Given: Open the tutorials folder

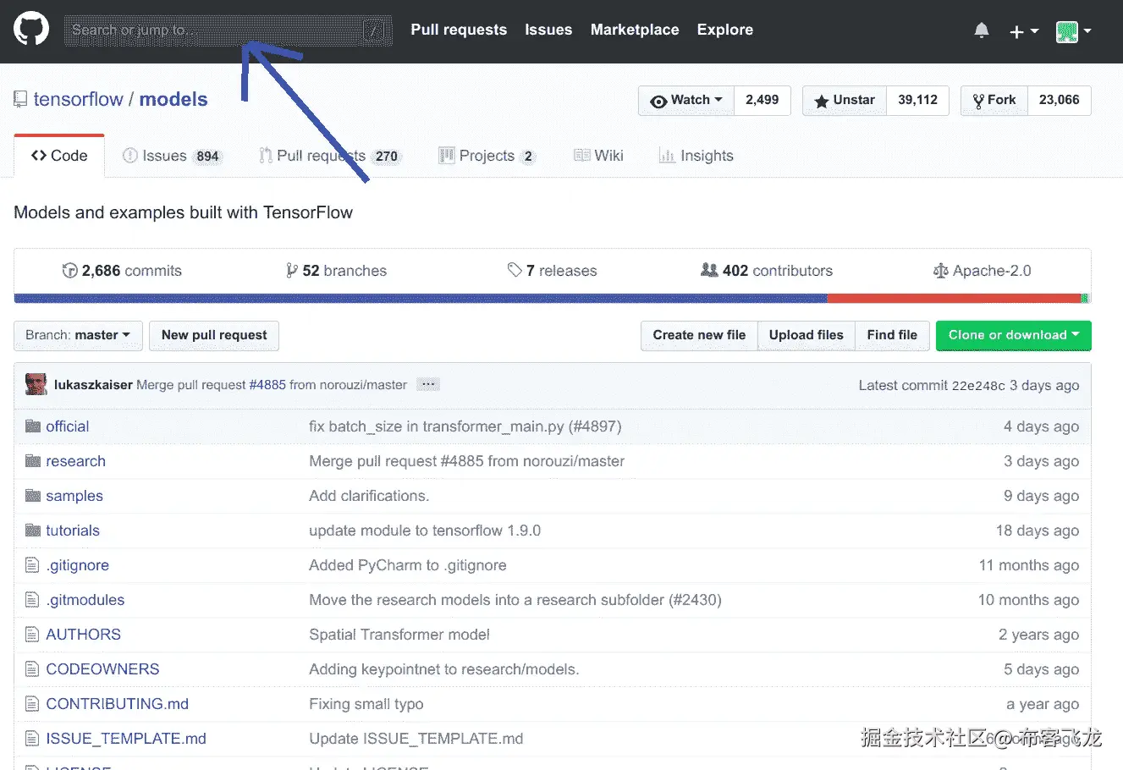Looking at the screenshot, I should [x=73, y=531].
